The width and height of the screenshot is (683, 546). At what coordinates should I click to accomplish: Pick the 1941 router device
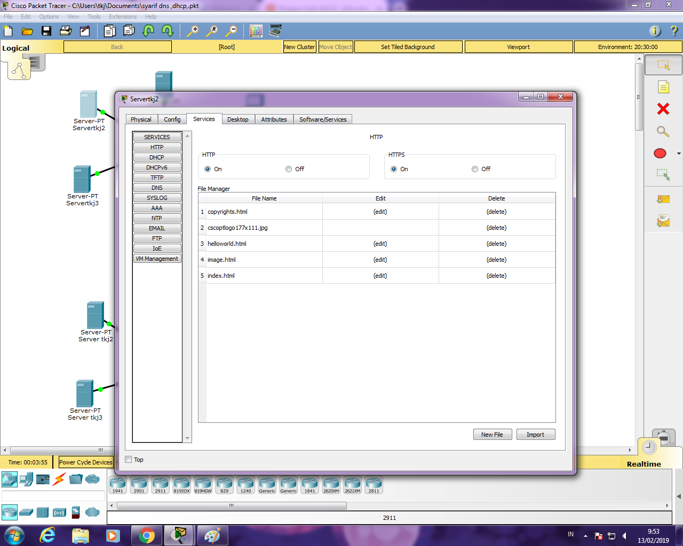coord(118,485)
